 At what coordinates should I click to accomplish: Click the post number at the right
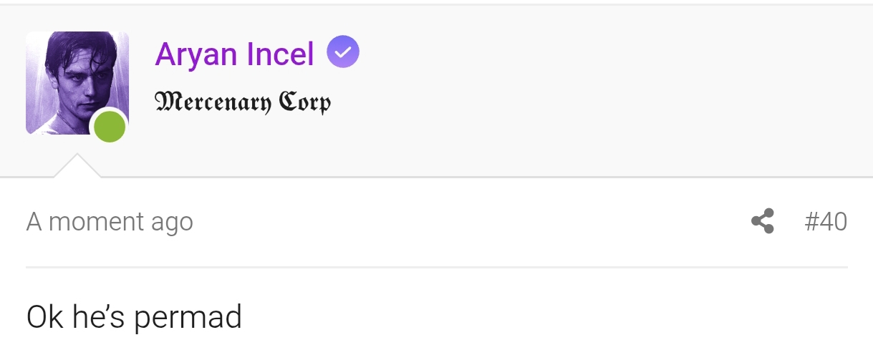click(825, 221)
